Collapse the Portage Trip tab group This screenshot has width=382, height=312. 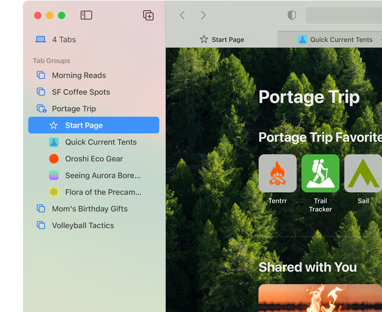pyautogui.click(x=74, y=109)
